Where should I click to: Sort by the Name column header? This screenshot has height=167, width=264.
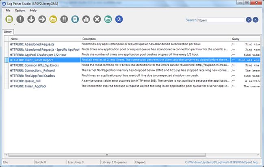[45, 39]
